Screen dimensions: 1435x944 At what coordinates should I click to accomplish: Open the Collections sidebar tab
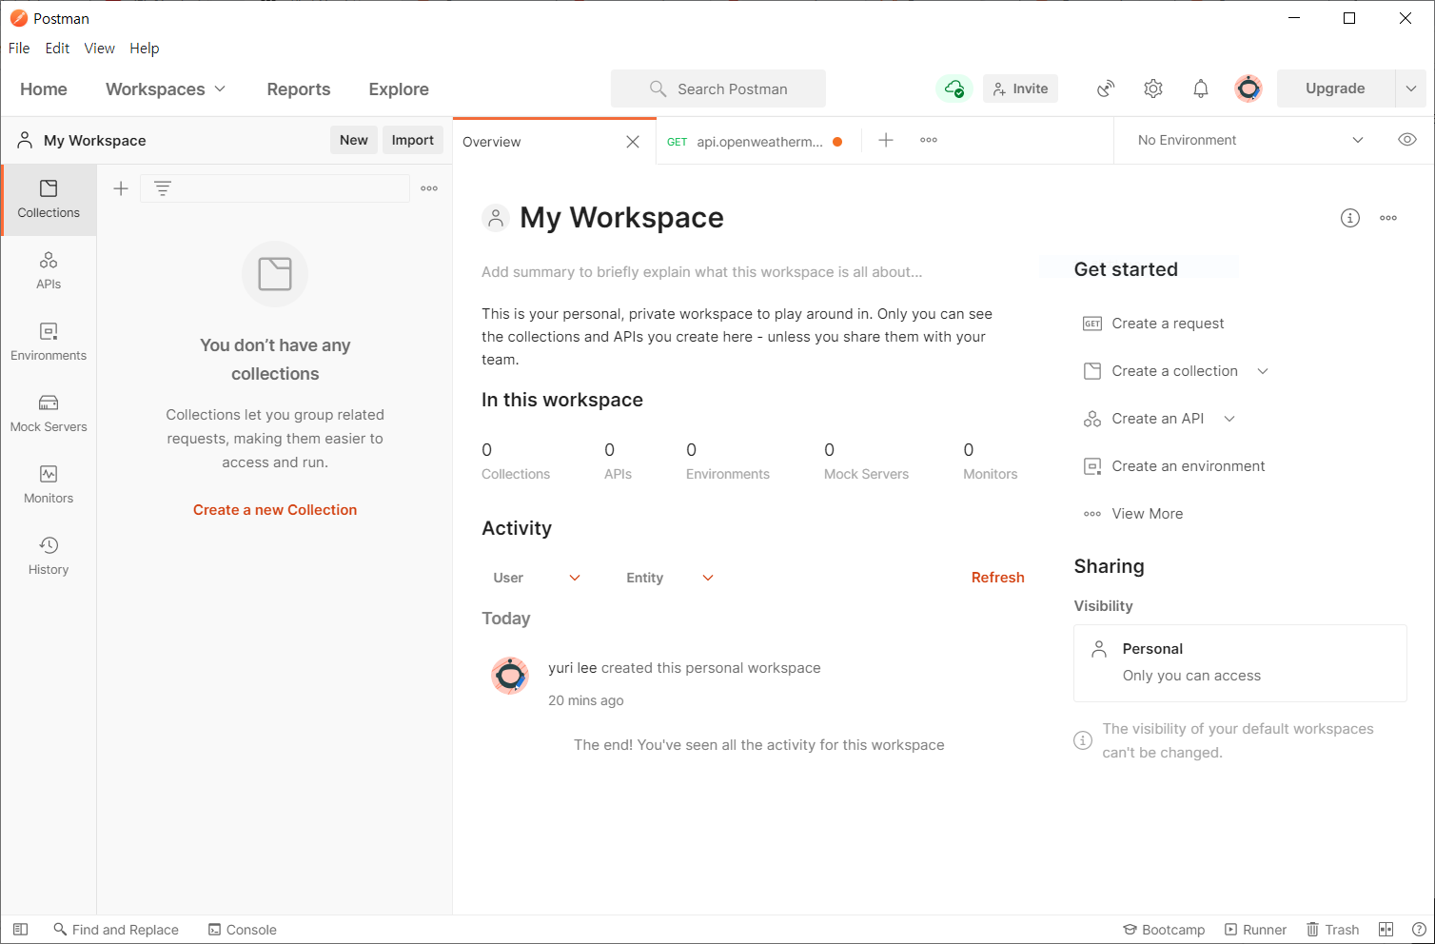(49, 199)
